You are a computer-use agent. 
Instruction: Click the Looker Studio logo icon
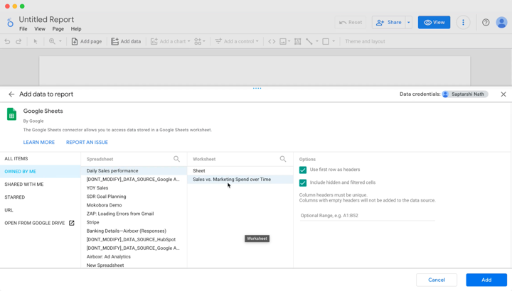pos(10,23)
